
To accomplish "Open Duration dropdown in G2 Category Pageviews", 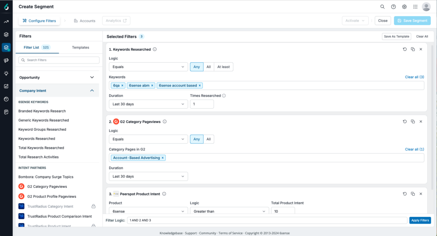I will point(148,176).
